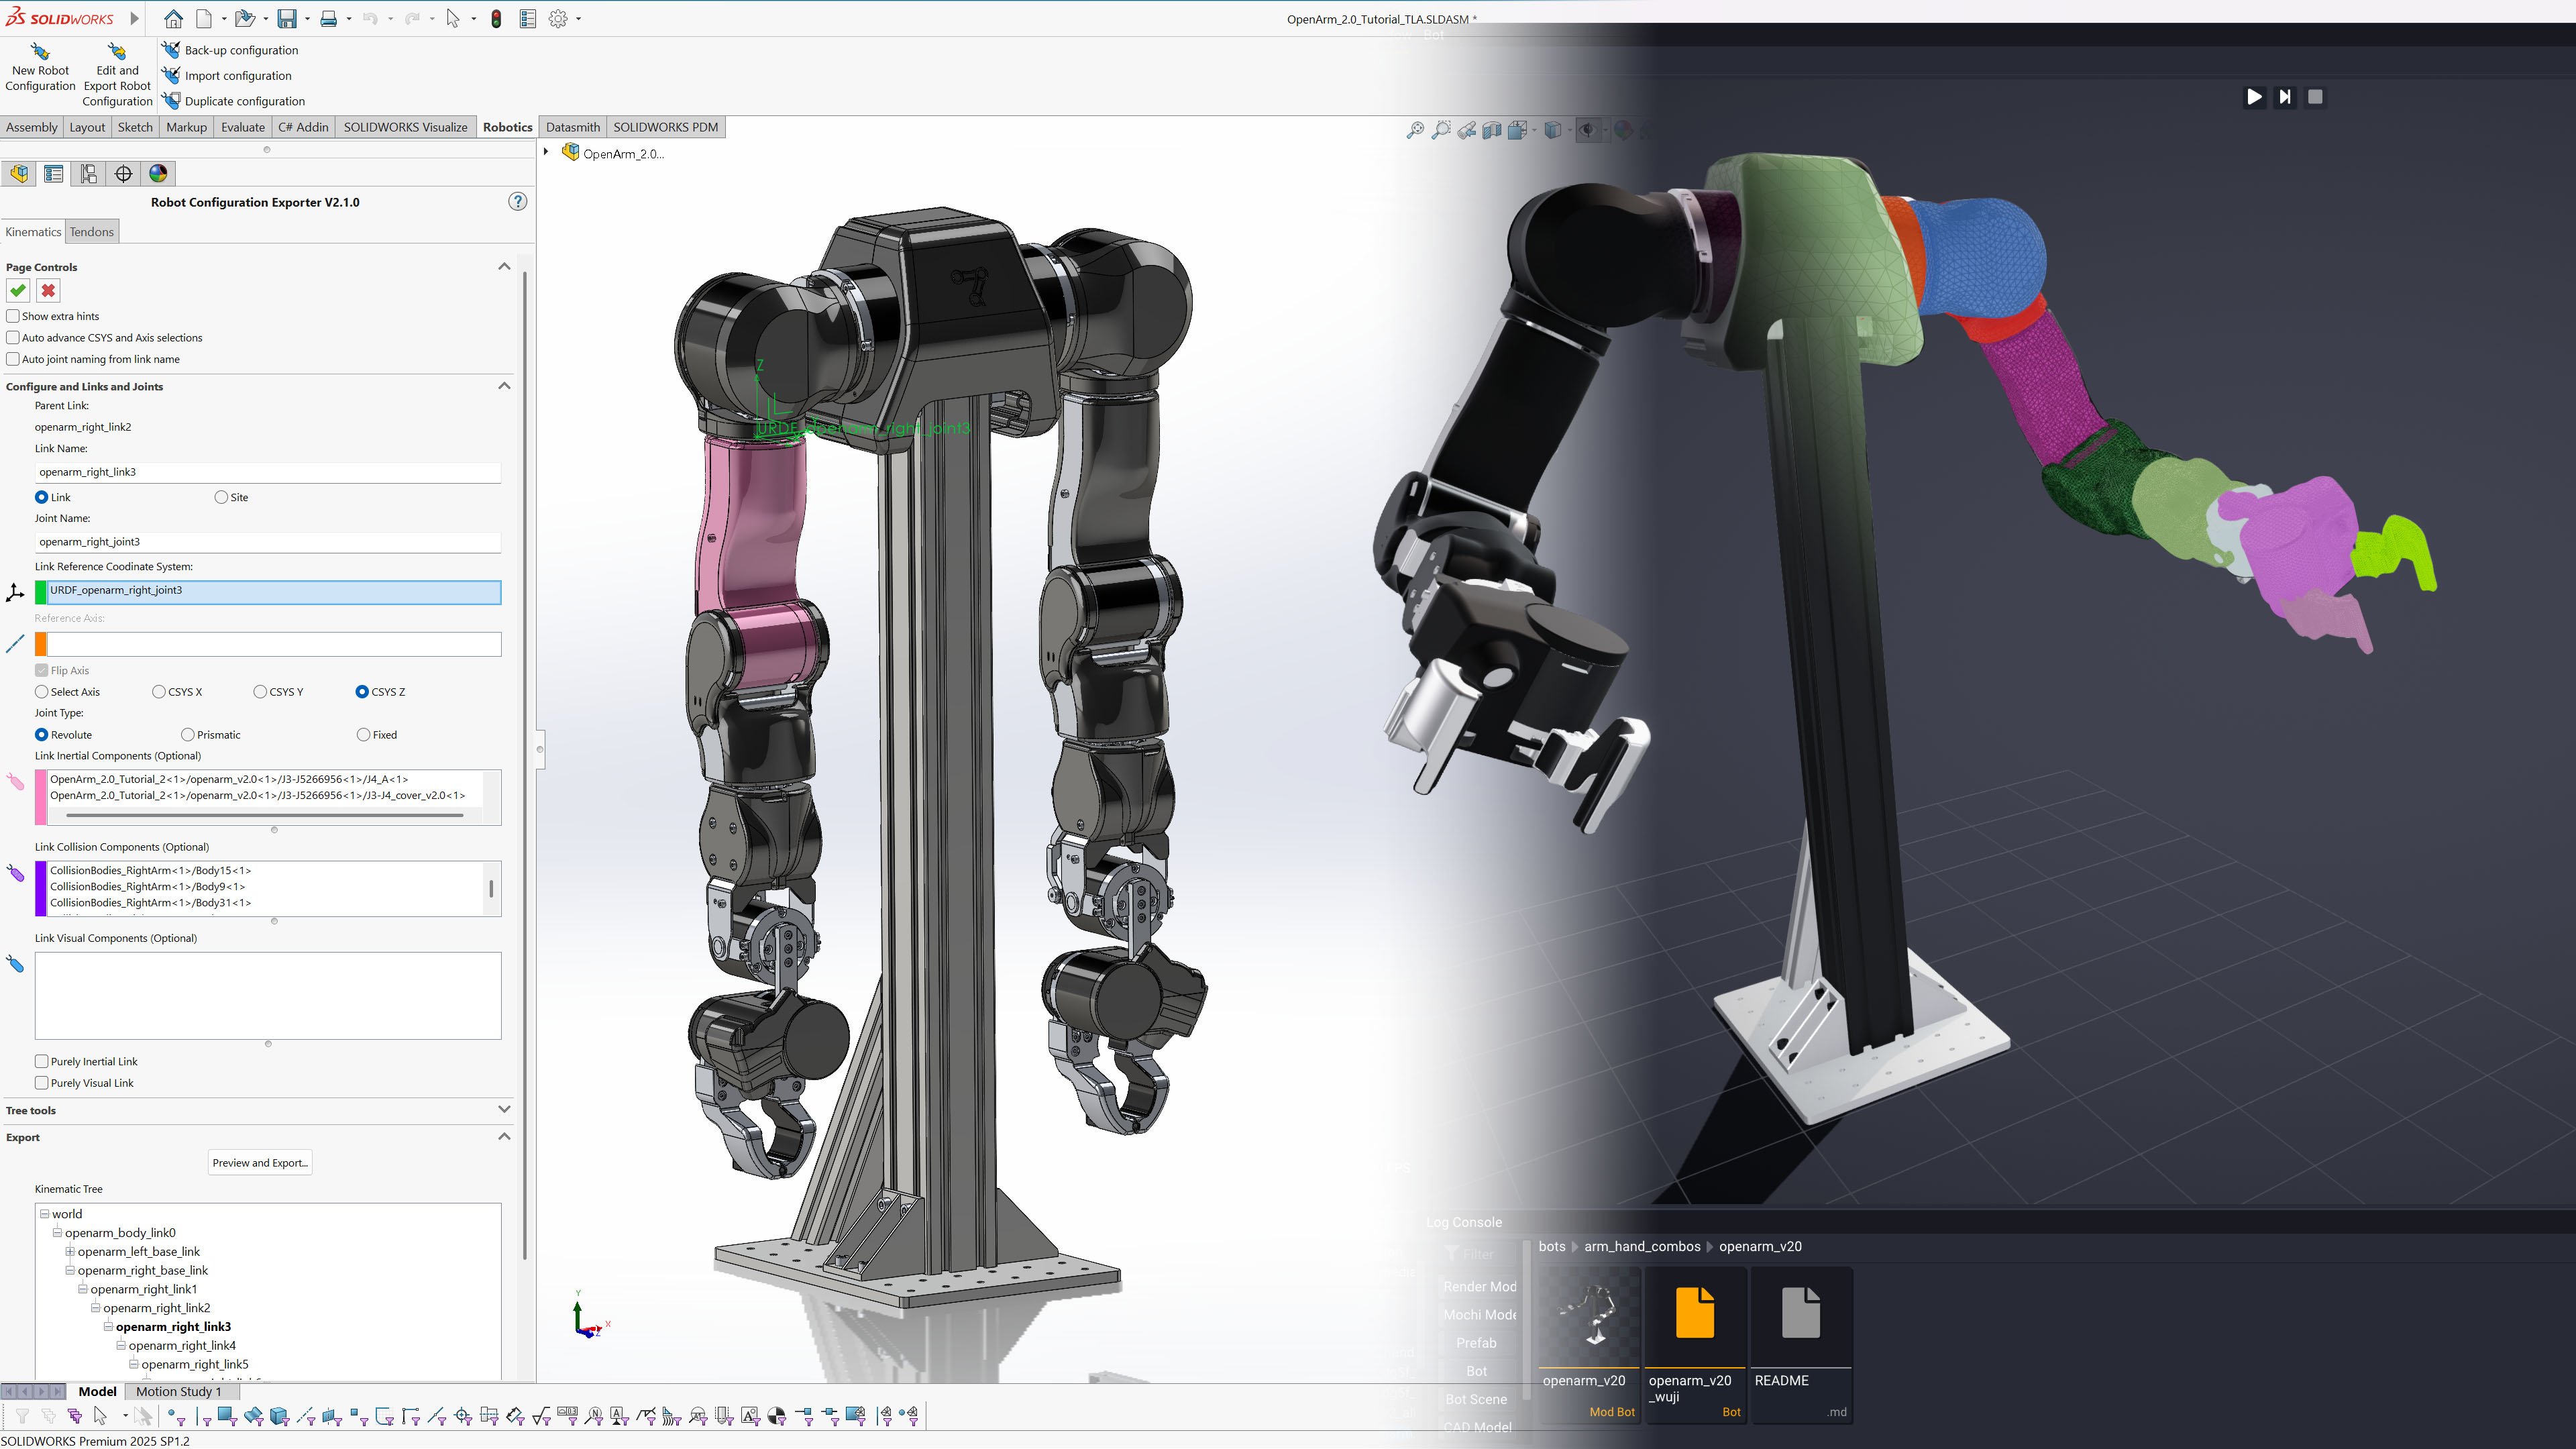Viewport: 2576px width, 1449px height.
Task: Open the FeatureManager design tree tab icon
Action: point(19,174)
